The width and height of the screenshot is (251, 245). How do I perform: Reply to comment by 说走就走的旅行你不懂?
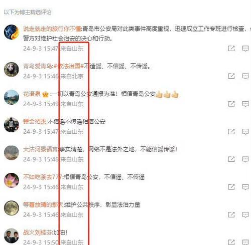(245, 49)
